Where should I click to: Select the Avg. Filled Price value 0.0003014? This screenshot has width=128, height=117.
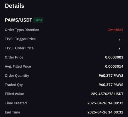coord(114,66)
